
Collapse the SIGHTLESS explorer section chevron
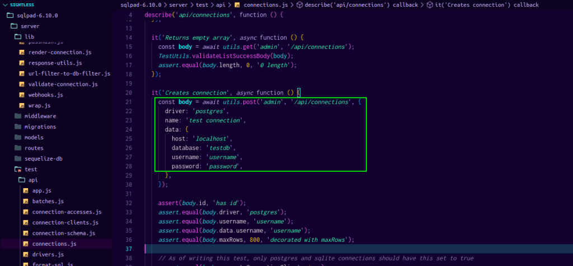click(5, 4)
